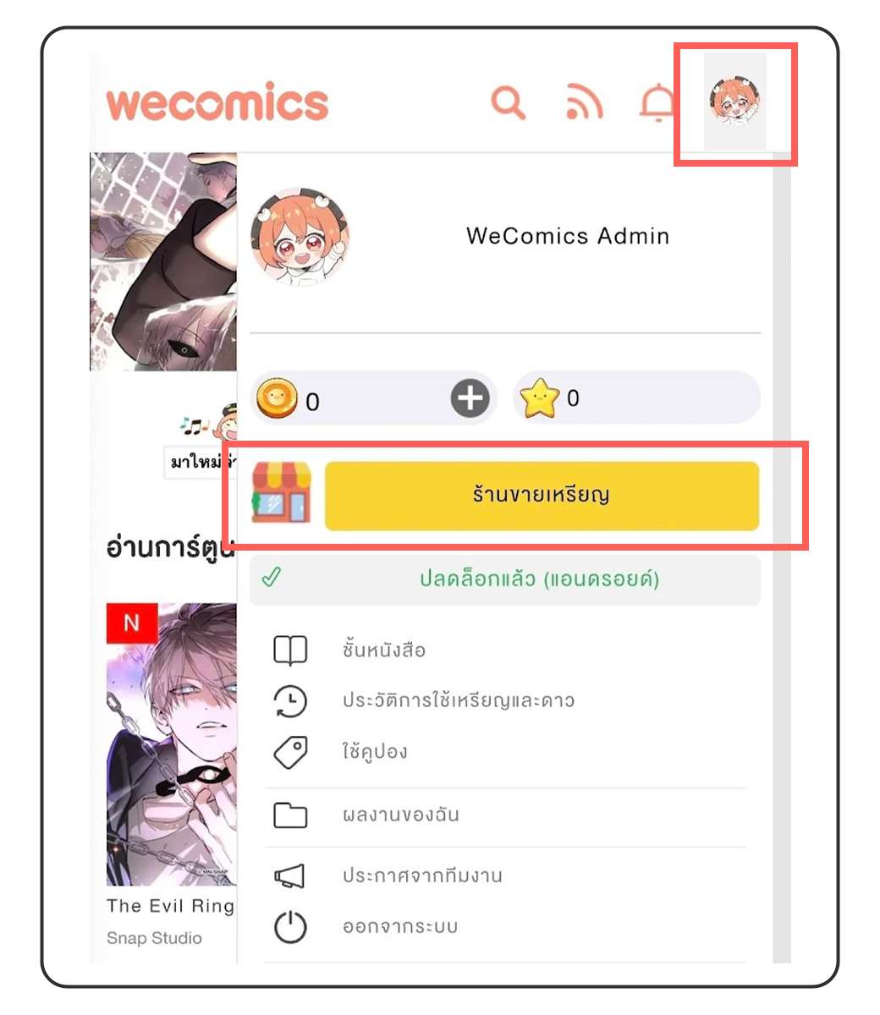The height and width of the screenshot is (1015, 880).
Task: Click ปลดล็อกแล้ว (แอนดรอยด์) status button
Action: (x=505, y=579)
